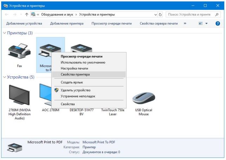Choose Просмотр очереди печати in the context menu

(89, 57)
